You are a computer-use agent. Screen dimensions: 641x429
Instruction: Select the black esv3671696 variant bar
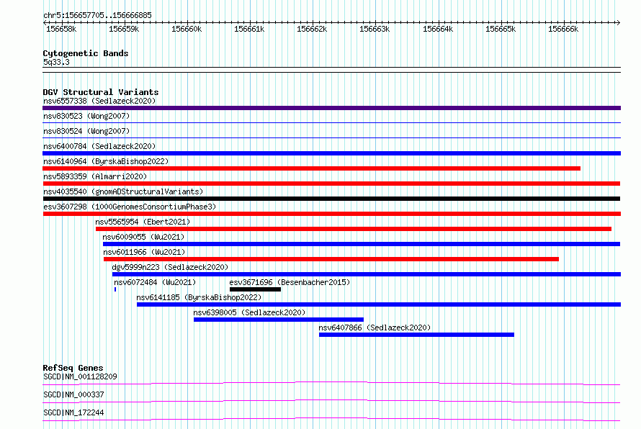pos(255,289)
